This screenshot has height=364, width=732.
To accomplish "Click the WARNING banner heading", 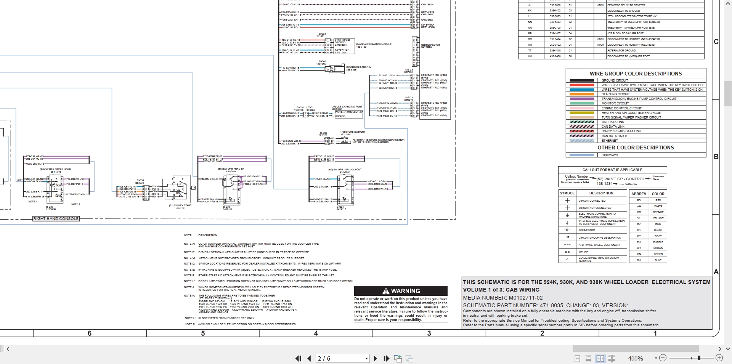I will (x=401, y=291).
